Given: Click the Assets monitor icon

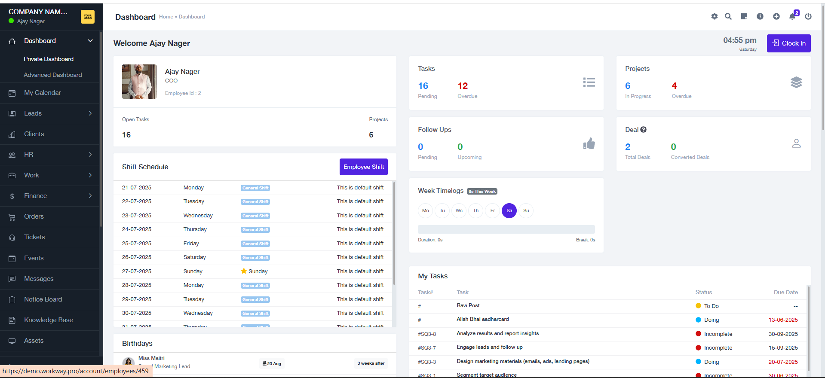Looking at the screenshot, I should click(12, 341).
